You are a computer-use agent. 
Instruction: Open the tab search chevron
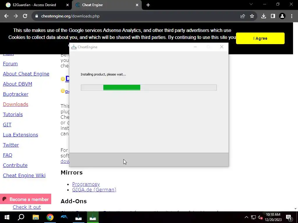251,4
